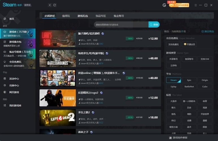Expand the 游戏库 sidebar arrow
The image size is (218, 141).
(x=31, y=36)
